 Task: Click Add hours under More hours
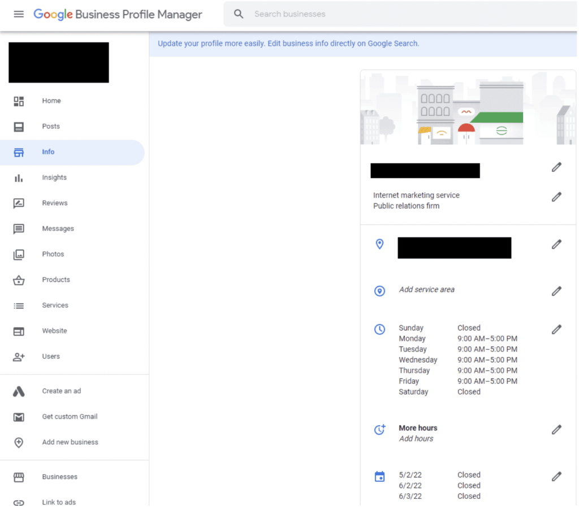[416, 439]
